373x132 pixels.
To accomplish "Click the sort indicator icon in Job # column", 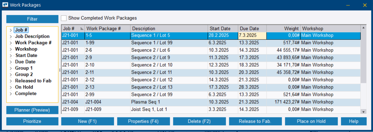I will pos(82,29).
